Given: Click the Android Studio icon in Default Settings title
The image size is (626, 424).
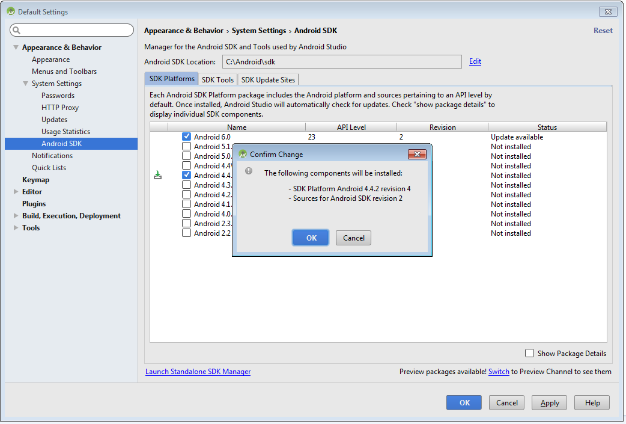Looking at the screenshot, I should [11, 11].
